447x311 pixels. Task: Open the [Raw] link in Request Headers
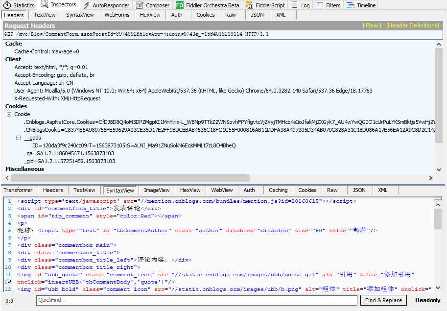click(372, 25)
